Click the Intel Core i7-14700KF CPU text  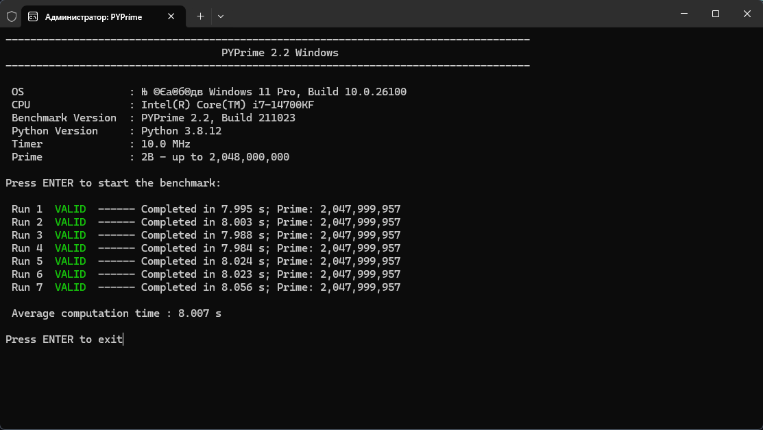point(227,105)
